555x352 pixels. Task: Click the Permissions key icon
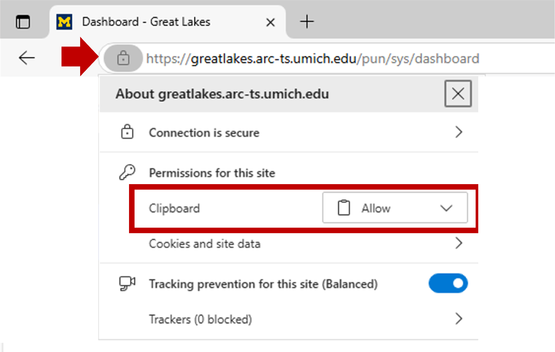[127, 172]
